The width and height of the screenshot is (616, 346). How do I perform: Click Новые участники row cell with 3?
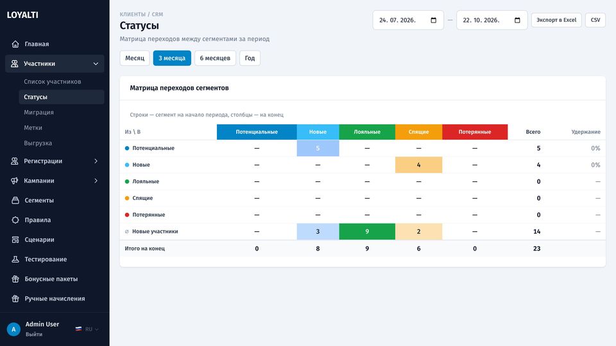coord(318,231)
